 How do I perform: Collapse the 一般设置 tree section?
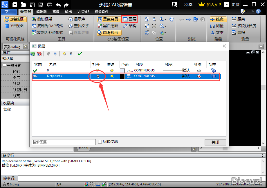pyautogui.click(x=5, y=65)
